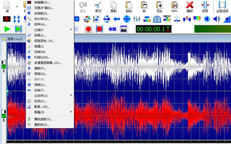Click the pop/click removal spark icon
The image size is (231, 144).
point(177,19)
